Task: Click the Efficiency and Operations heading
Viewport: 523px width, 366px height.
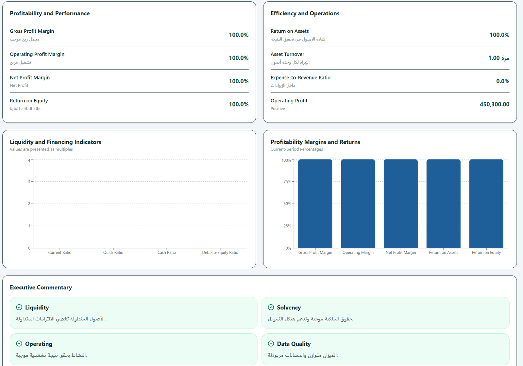Action: click(305, 13)
